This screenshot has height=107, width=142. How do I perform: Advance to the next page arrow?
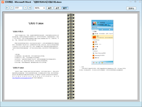[x=25, y=8]
